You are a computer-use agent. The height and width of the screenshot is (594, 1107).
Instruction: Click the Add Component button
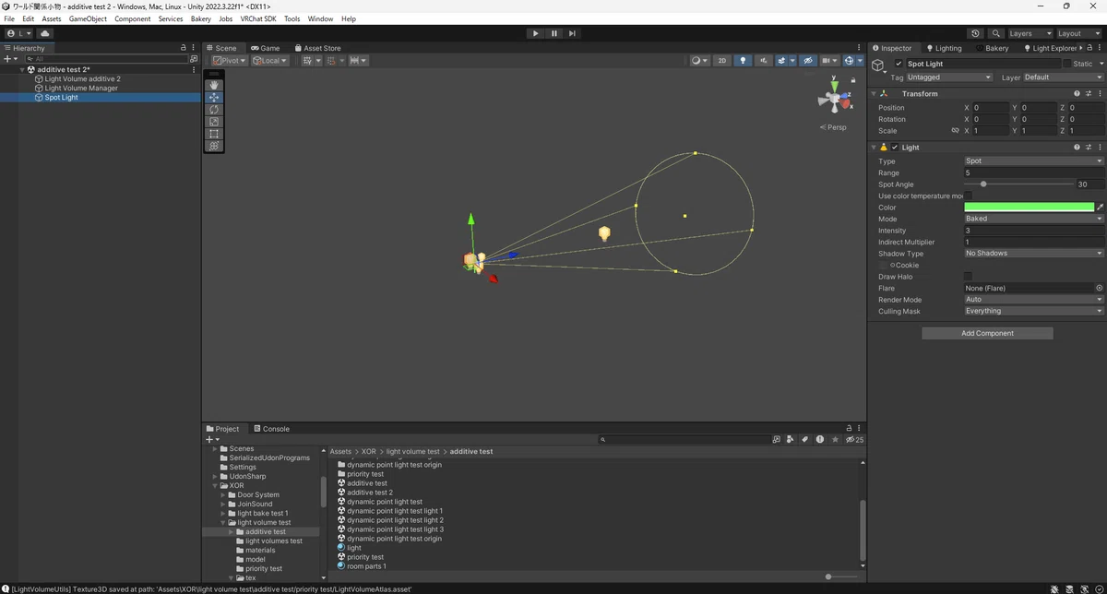[x=987, y=333]
